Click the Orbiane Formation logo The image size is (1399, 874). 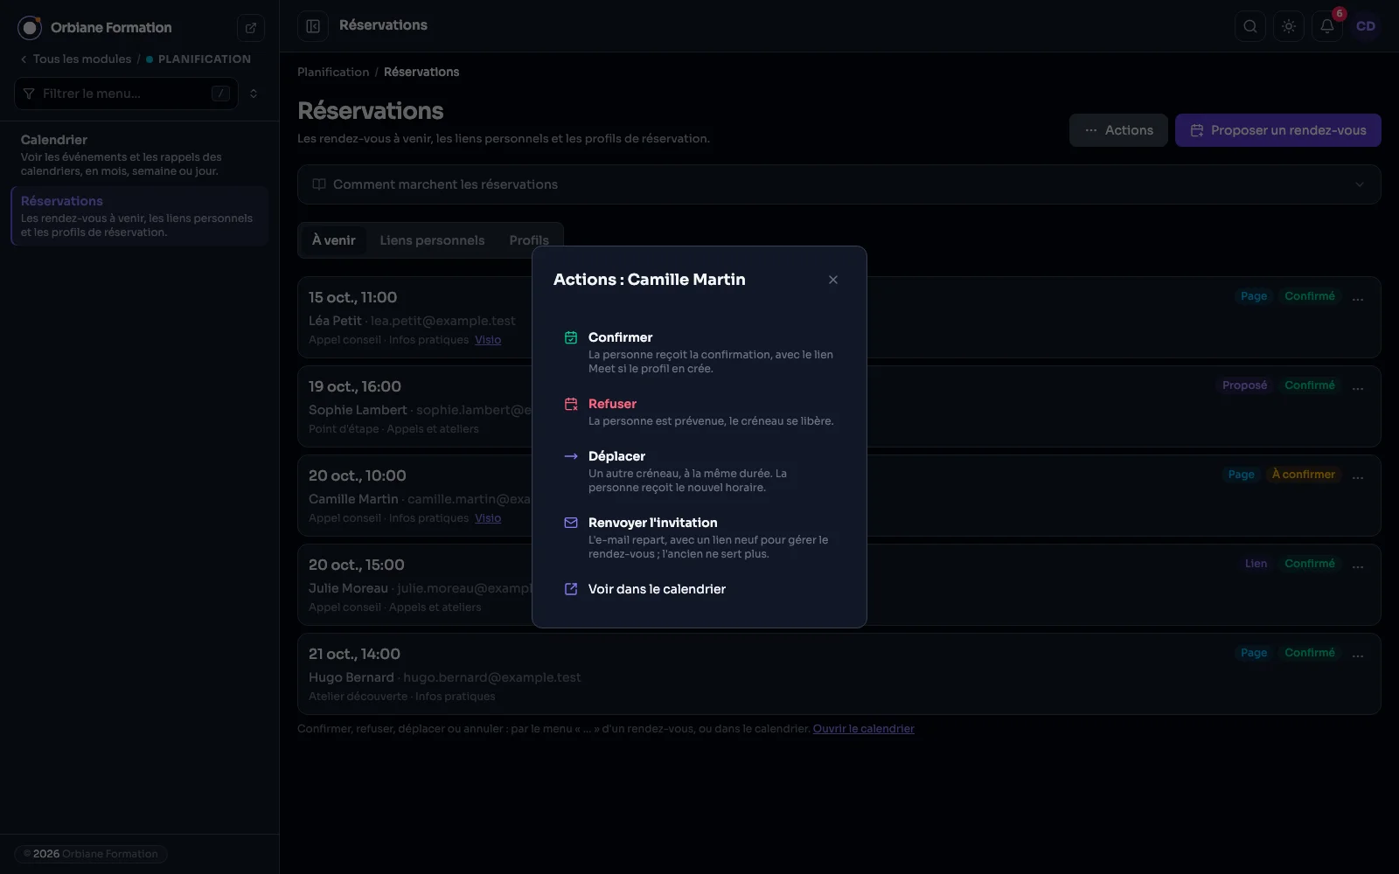point(30,28)
